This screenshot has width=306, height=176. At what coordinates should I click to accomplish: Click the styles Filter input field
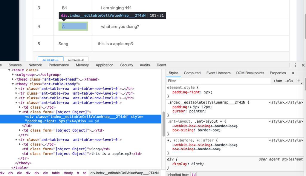218,81
